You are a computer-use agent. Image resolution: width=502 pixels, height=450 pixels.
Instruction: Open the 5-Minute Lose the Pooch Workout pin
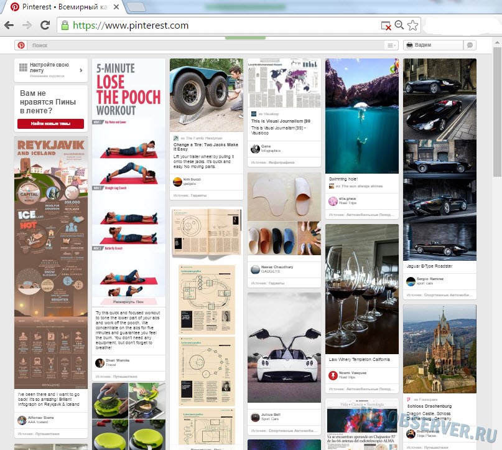point(129,179)
